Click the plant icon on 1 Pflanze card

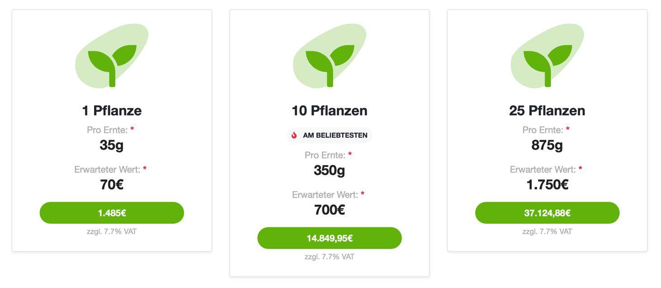[112, 56]
